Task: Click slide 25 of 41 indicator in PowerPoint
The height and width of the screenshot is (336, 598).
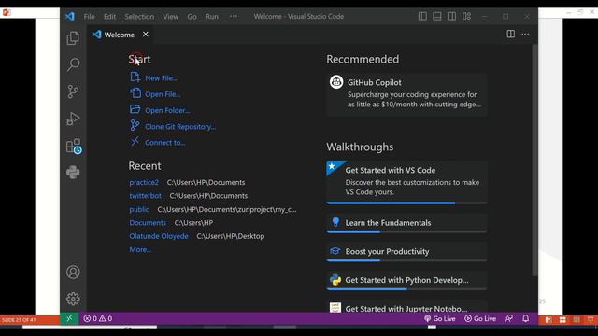Action: [x=19, y=319]
